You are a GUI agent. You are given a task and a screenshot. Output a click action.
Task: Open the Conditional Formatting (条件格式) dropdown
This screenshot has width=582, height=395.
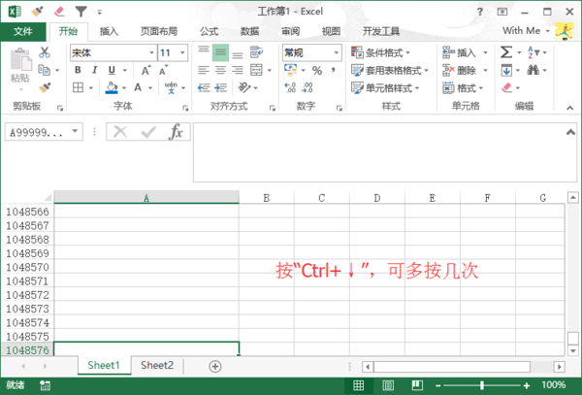380,52
